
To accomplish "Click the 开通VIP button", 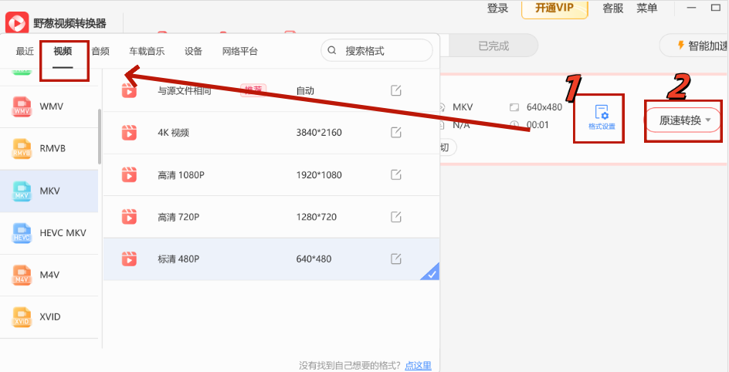I will [554, 8].
